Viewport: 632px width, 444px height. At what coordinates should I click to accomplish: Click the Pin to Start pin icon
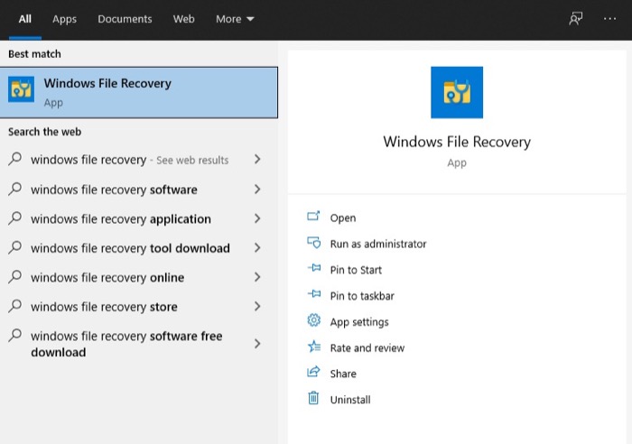pos(314,268)
